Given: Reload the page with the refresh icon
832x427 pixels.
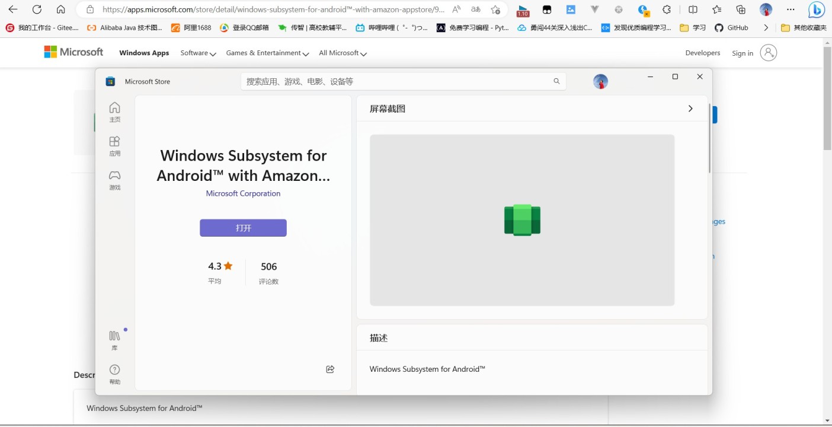Looking at the screenshot, I should pos(37,9).
